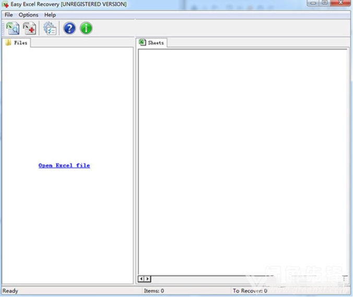
Task: Open Excel file using toolbar icon
Action: pyautogui.click(x=13, y=28)
